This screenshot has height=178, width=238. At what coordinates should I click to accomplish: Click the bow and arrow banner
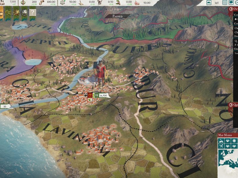[x=8, y=13]
